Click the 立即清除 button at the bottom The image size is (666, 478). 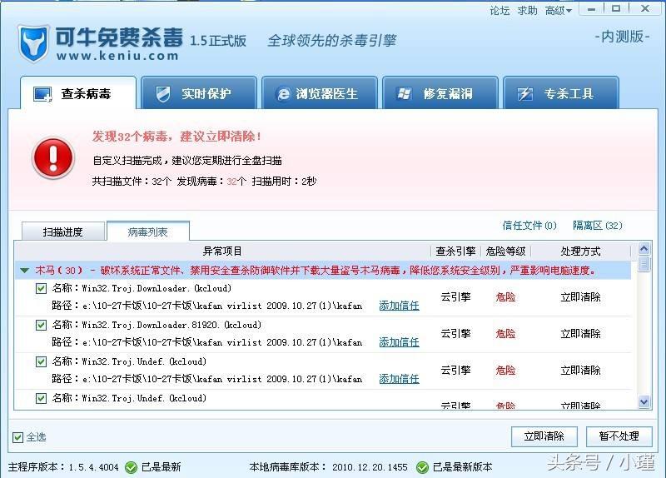[544, 436]
